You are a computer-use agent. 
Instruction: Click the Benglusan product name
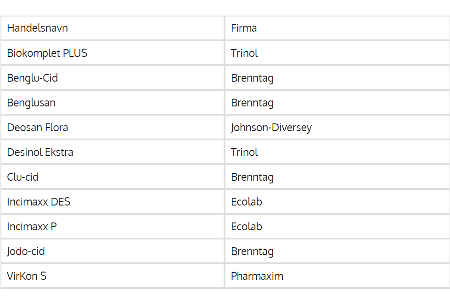coord(31,102)
